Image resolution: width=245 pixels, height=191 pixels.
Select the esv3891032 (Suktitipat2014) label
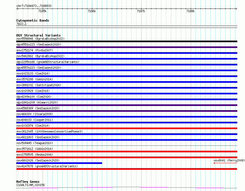tap(39, 85)
